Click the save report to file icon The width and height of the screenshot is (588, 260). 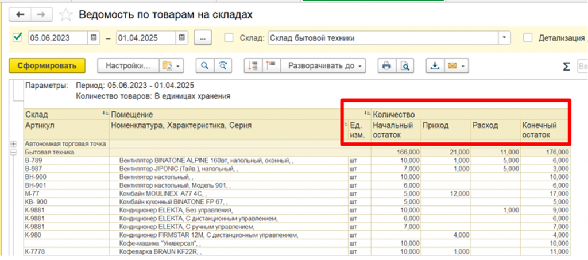[435, 66]
